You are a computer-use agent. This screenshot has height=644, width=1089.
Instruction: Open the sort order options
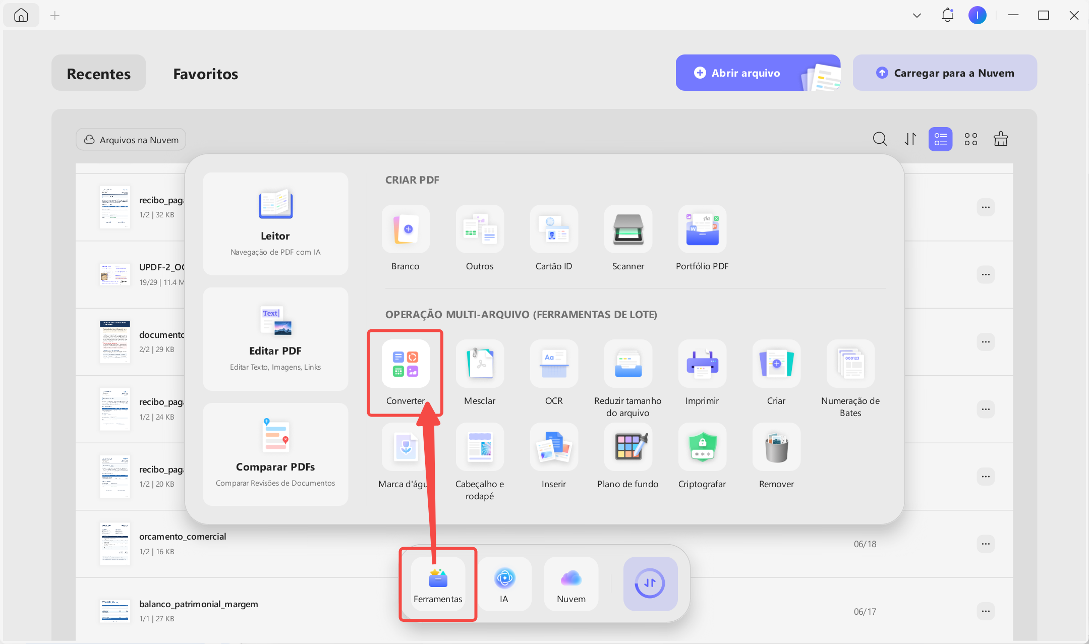point(910,139)
